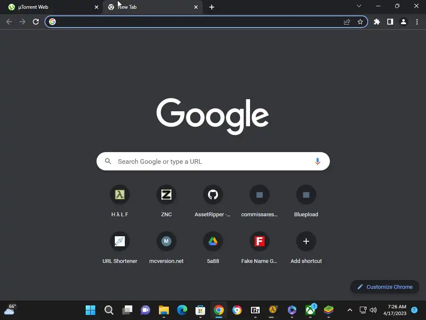Select the New Tab tab
Image resolution: width=426 pixels, height=320 pixels.
pos(152,7)
